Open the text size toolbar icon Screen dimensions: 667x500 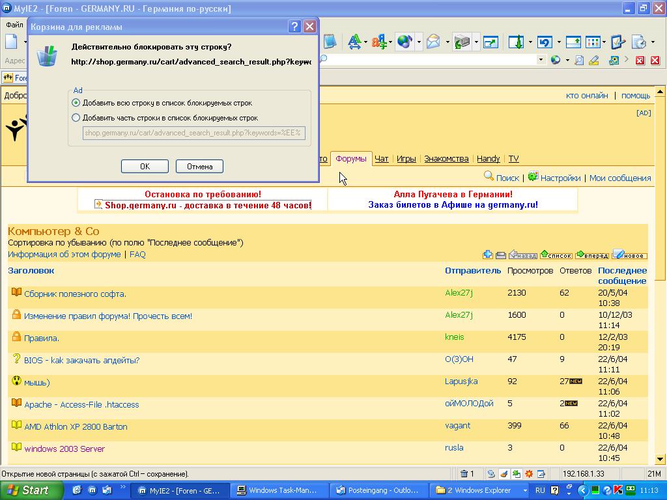(x=354, y=42)
